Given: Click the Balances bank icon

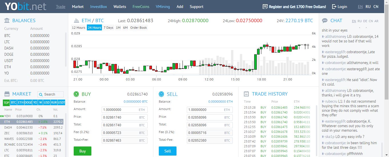Looking at the screenshot, I should click(7, 20).
